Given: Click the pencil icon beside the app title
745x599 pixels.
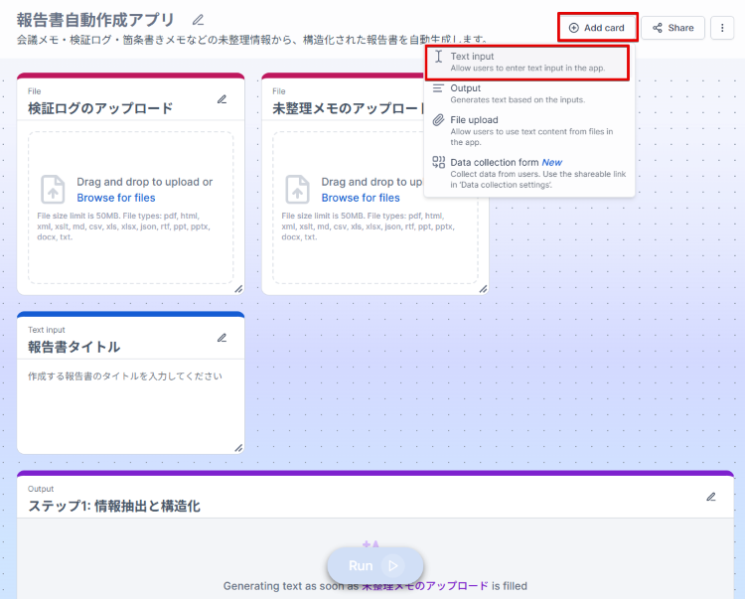Looking at the screenshot, I should tap(199, 20).
